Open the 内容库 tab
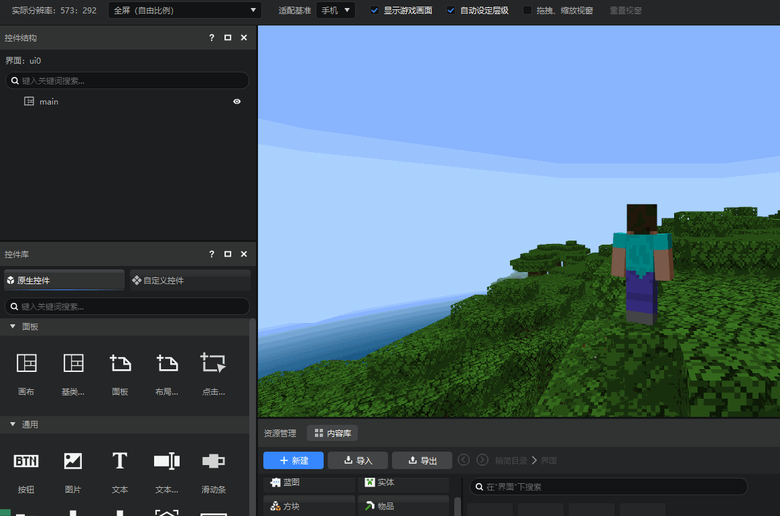This screenshot has height=516, width=780. click(x=332, y=434)
